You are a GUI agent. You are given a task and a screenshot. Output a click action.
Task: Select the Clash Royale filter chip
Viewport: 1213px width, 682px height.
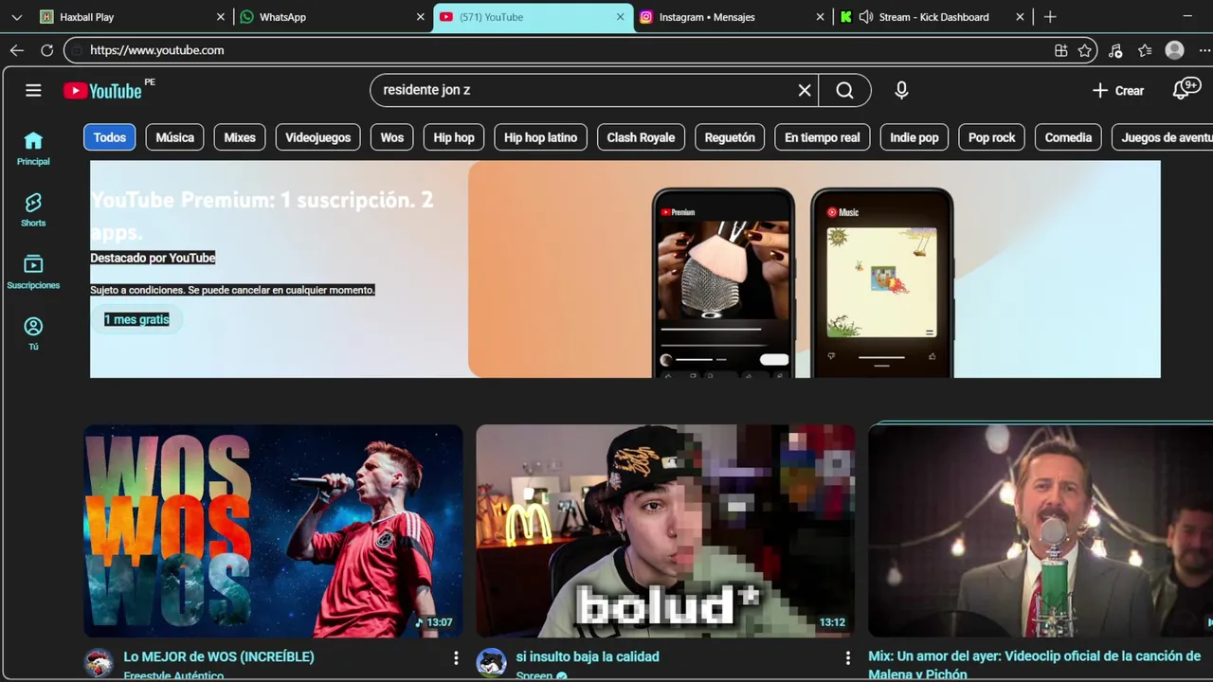(x=641, y=137)
